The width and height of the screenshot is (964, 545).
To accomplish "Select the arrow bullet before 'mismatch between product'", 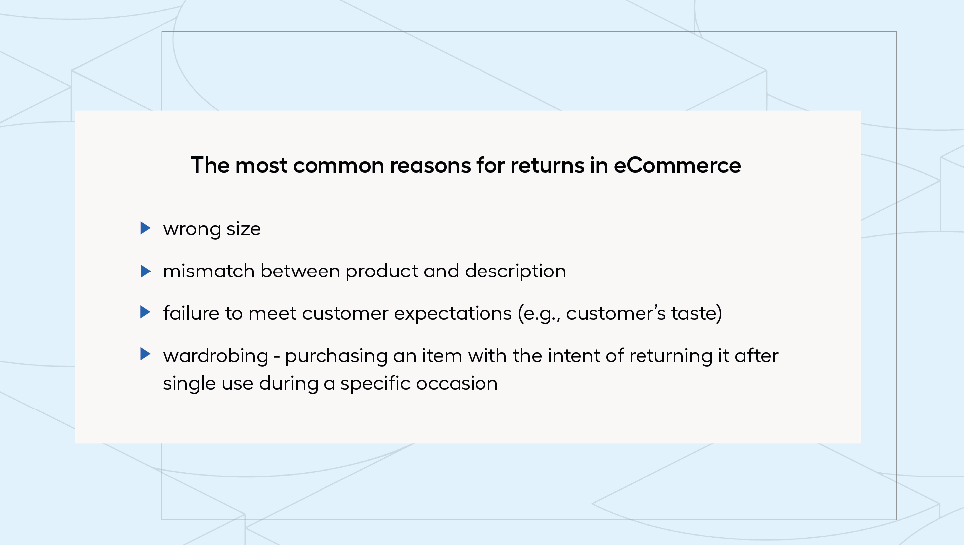I will 146,271.
